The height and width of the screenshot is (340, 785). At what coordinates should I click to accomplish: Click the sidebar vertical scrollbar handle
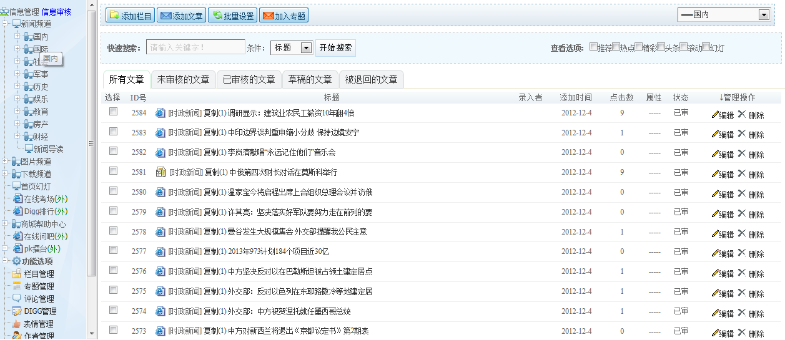pyautogui.click(x=92, y=143)
